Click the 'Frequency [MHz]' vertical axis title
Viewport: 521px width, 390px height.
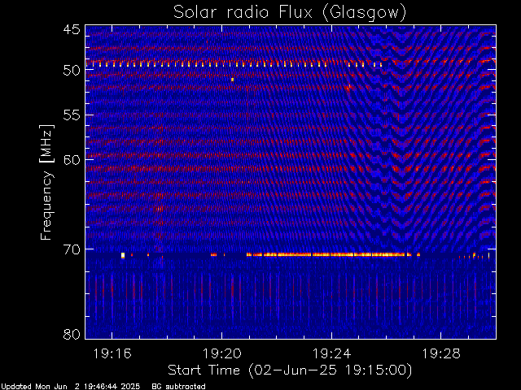pos(46,182)
